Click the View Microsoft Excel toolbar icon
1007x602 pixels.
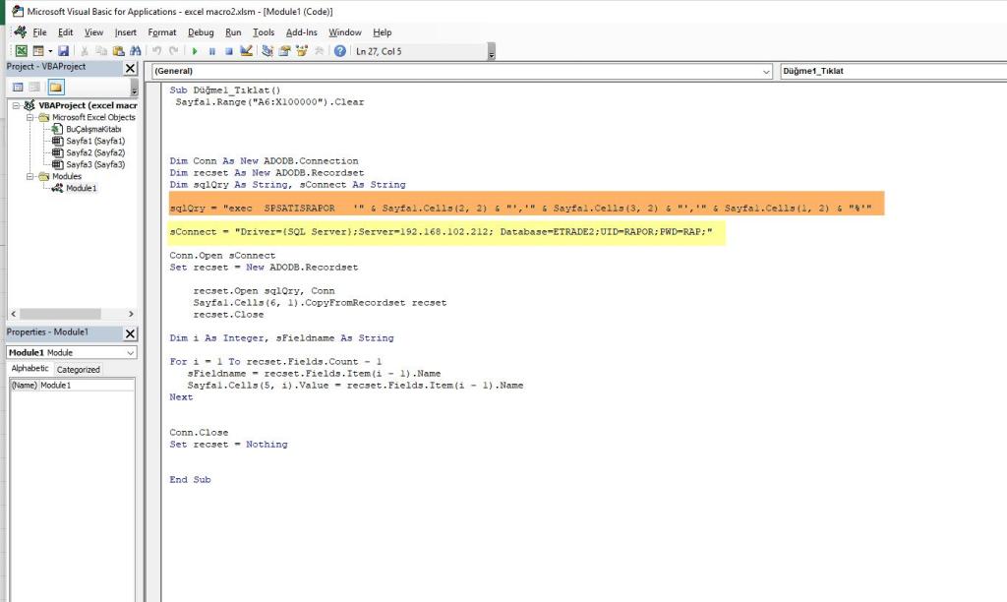[21, 51]
